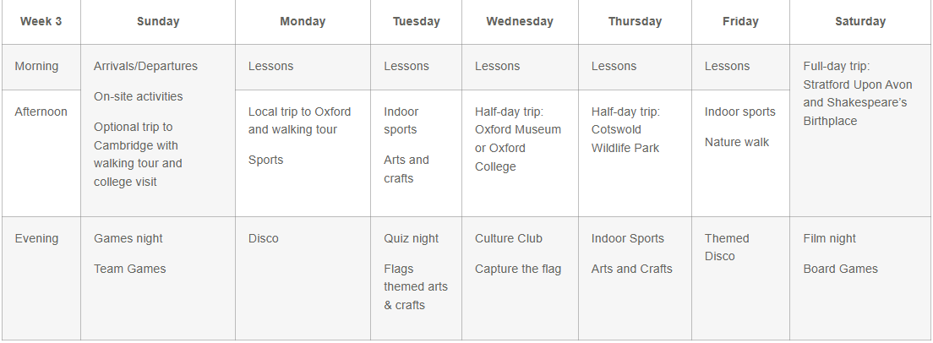Click the Arrivals/Departures entry under Sunday
The height and width of the screenshot is (343, 933).
(x=145, y=67)
